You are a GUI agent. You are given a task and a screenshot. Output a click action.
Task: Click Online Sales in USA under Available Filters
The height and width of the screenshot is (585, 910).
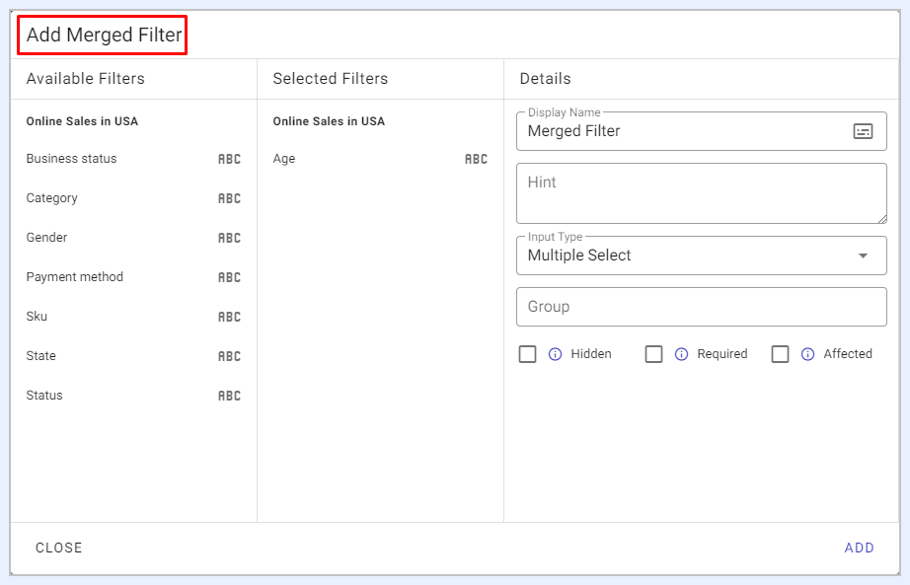(x=82, y=121)
